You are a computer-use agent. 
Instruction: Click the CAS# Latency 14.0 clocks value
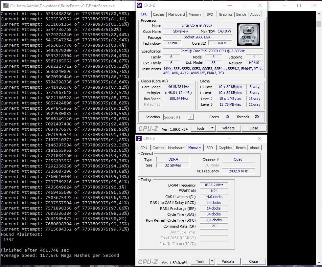coord(214,197)
